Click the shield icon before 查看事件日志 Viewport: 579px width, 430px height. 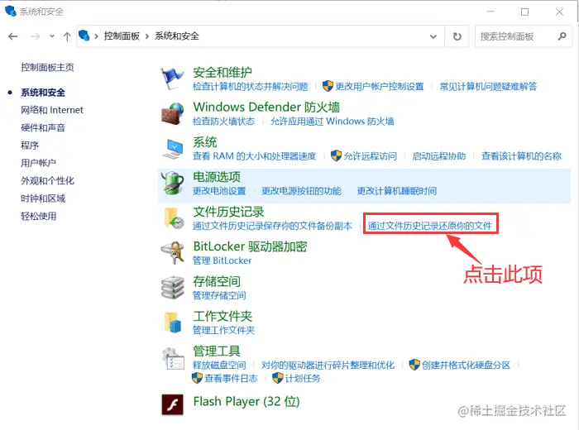[x=197, y=378]
